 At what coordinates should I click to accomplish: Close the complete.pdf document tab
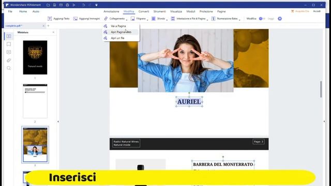tap(43, 26)
